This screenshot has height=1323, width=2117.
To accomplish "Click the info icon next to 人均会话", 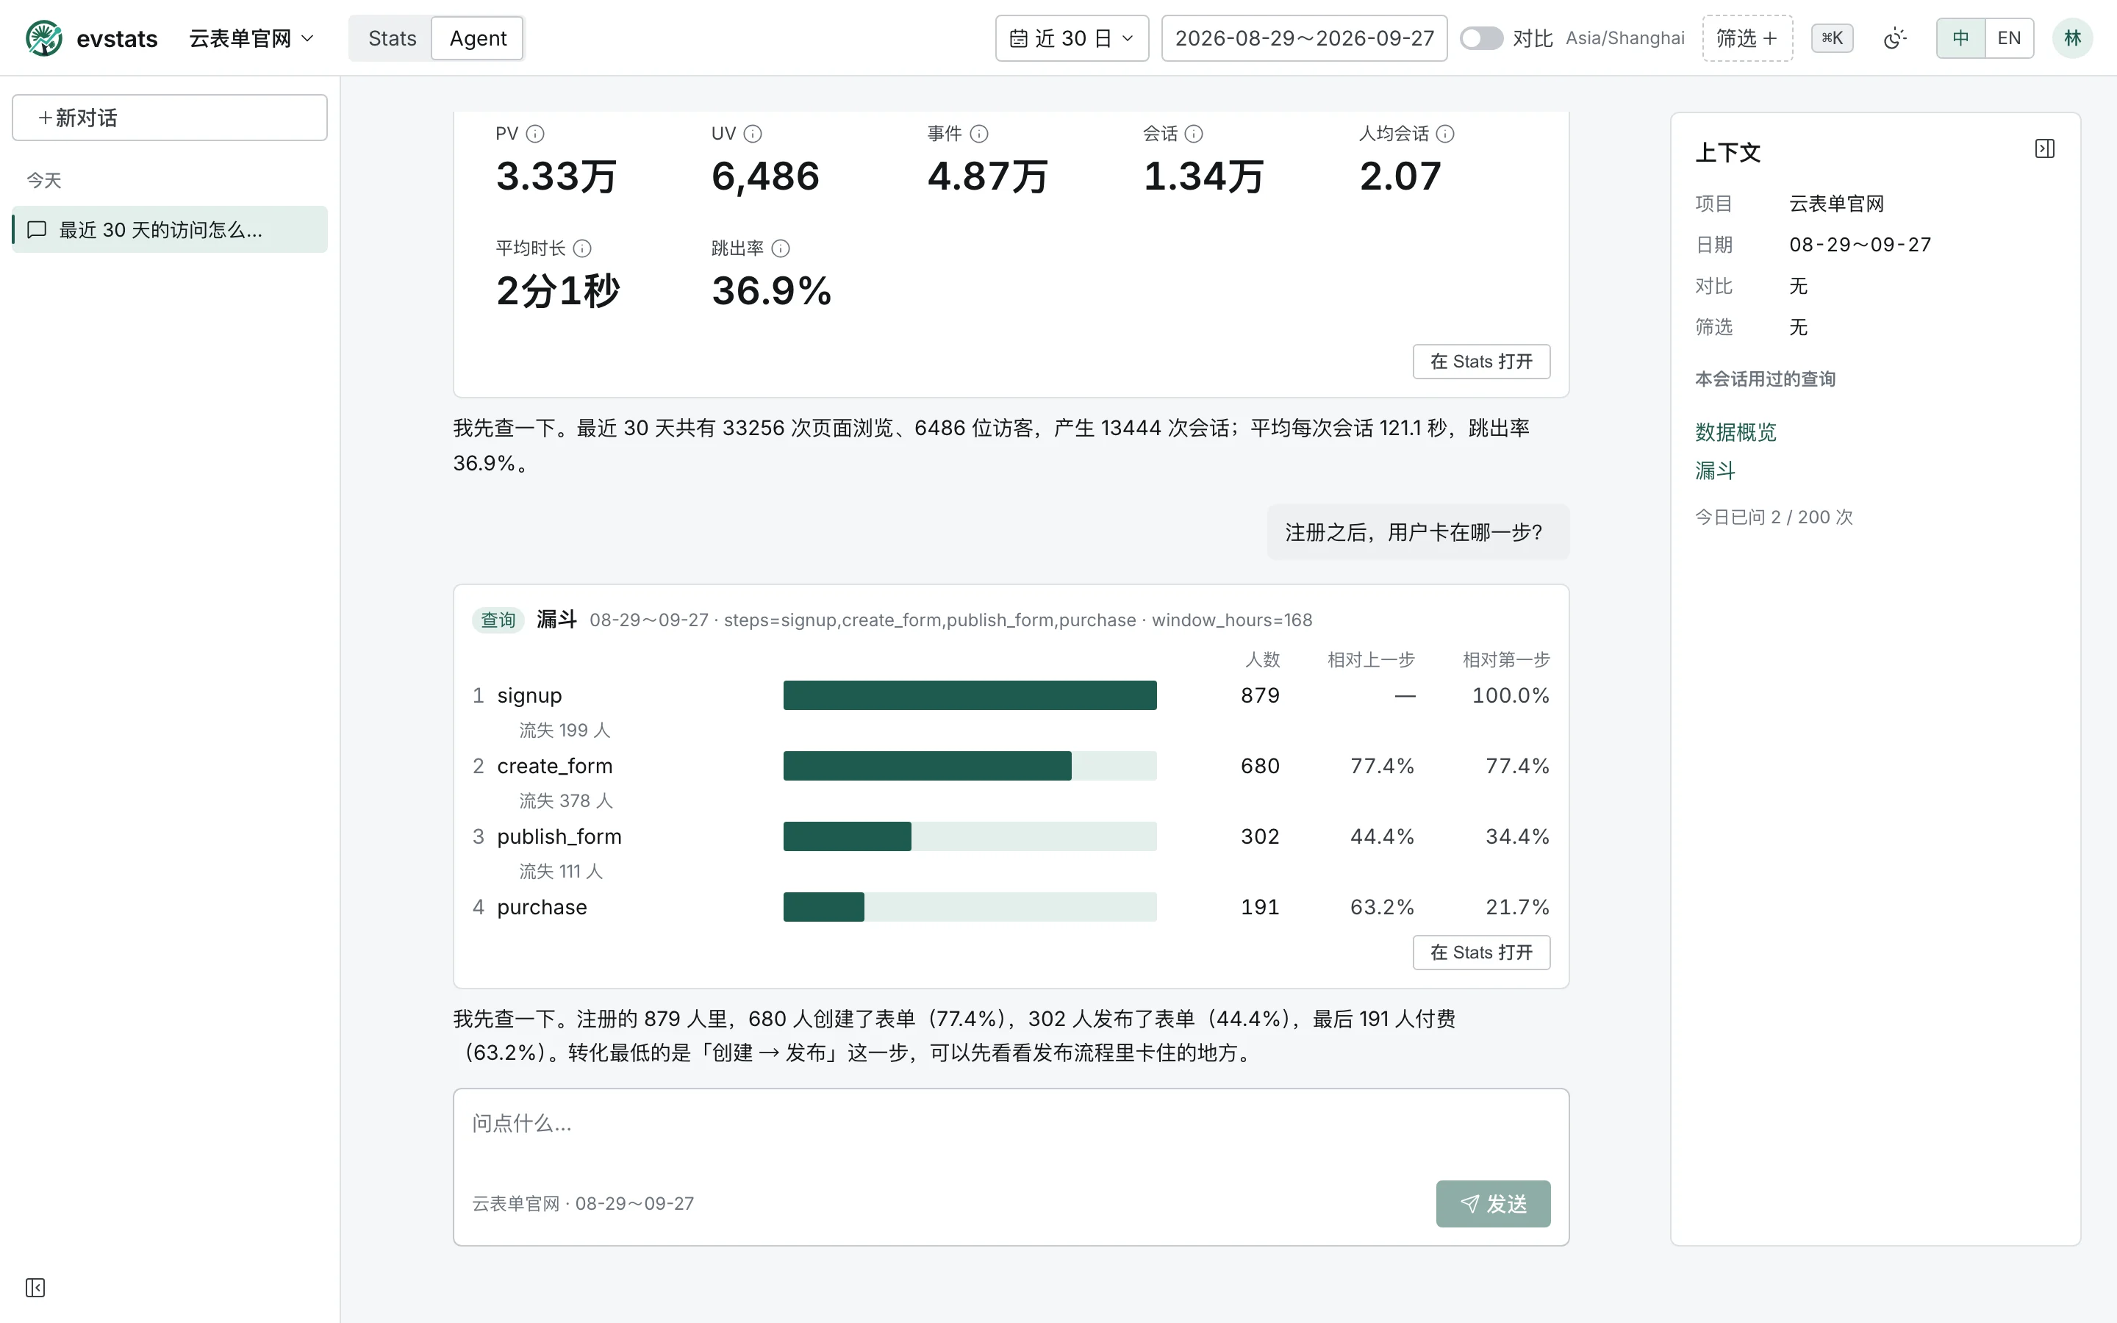I will [x=1445, y=134].
